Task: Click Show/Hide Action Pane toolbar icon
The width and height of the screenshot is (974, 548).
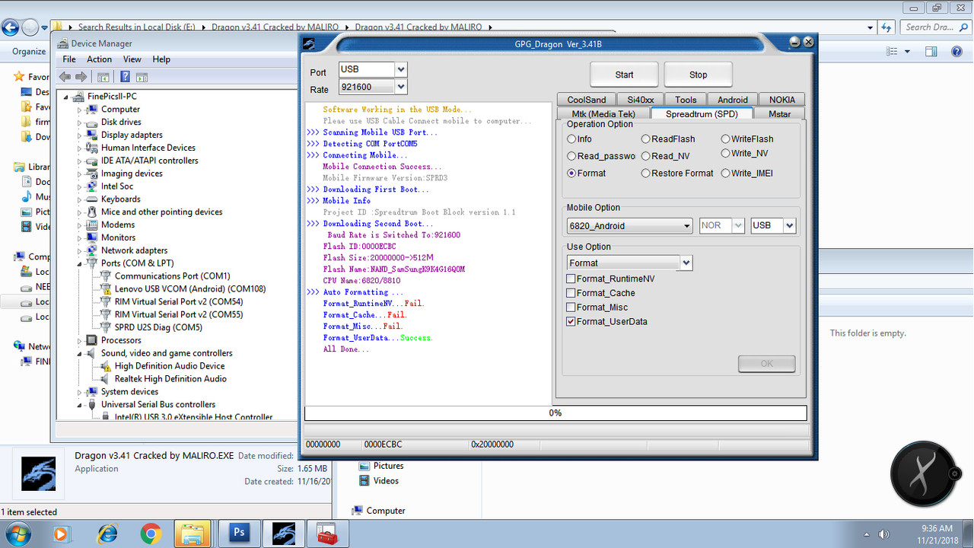Action: click(142, 77)
